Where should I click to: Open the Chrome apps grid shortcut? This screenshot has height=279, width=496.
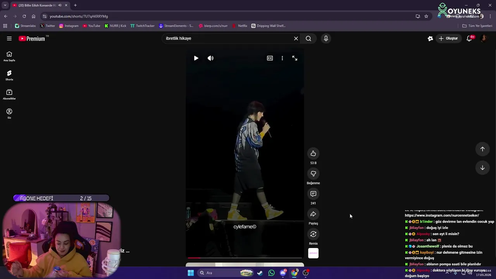point(5,26)
